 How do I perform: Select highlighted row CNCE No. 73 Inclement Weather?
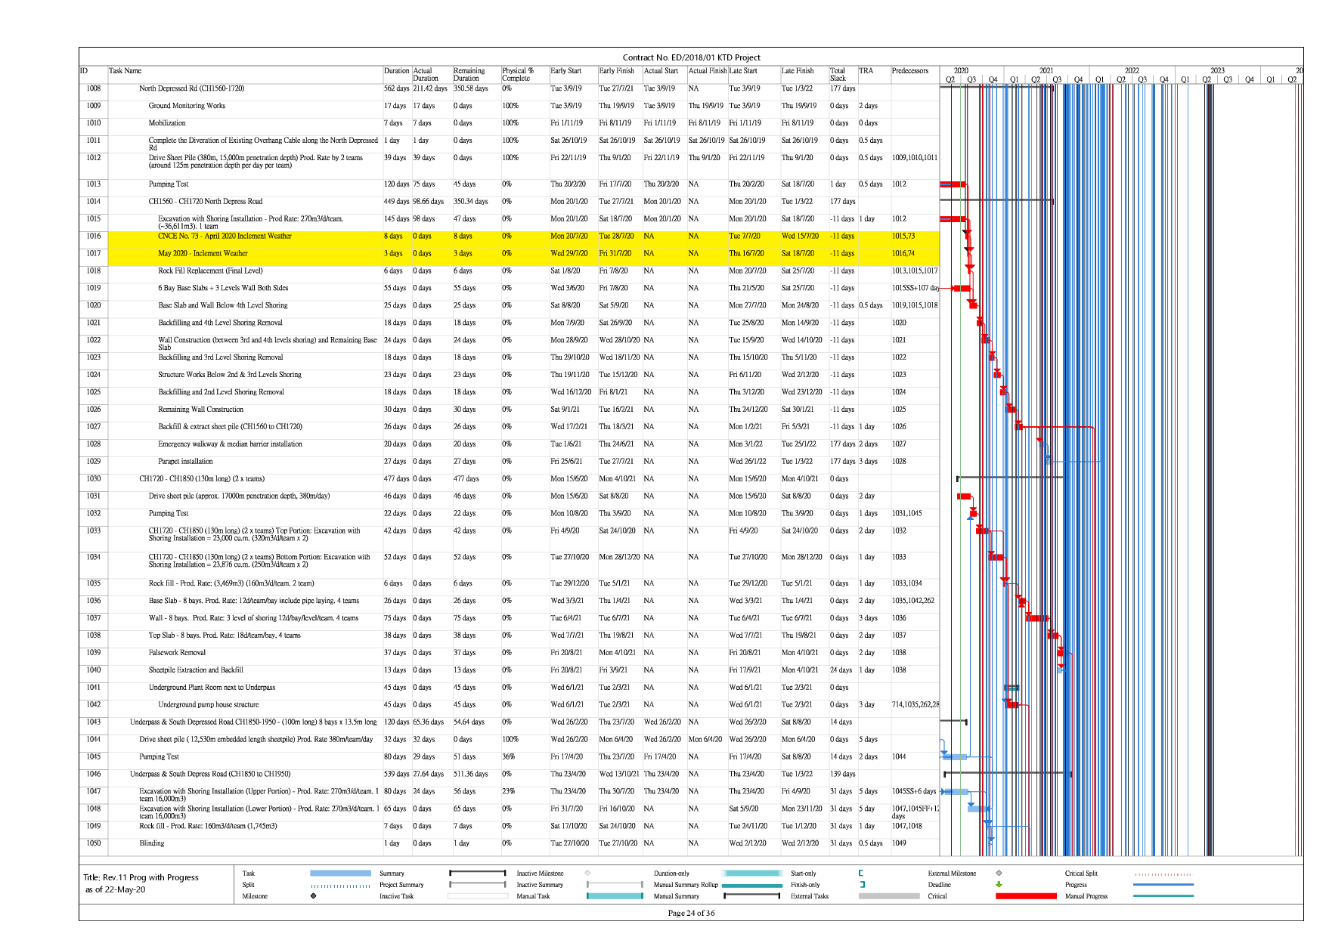[225, 236]
